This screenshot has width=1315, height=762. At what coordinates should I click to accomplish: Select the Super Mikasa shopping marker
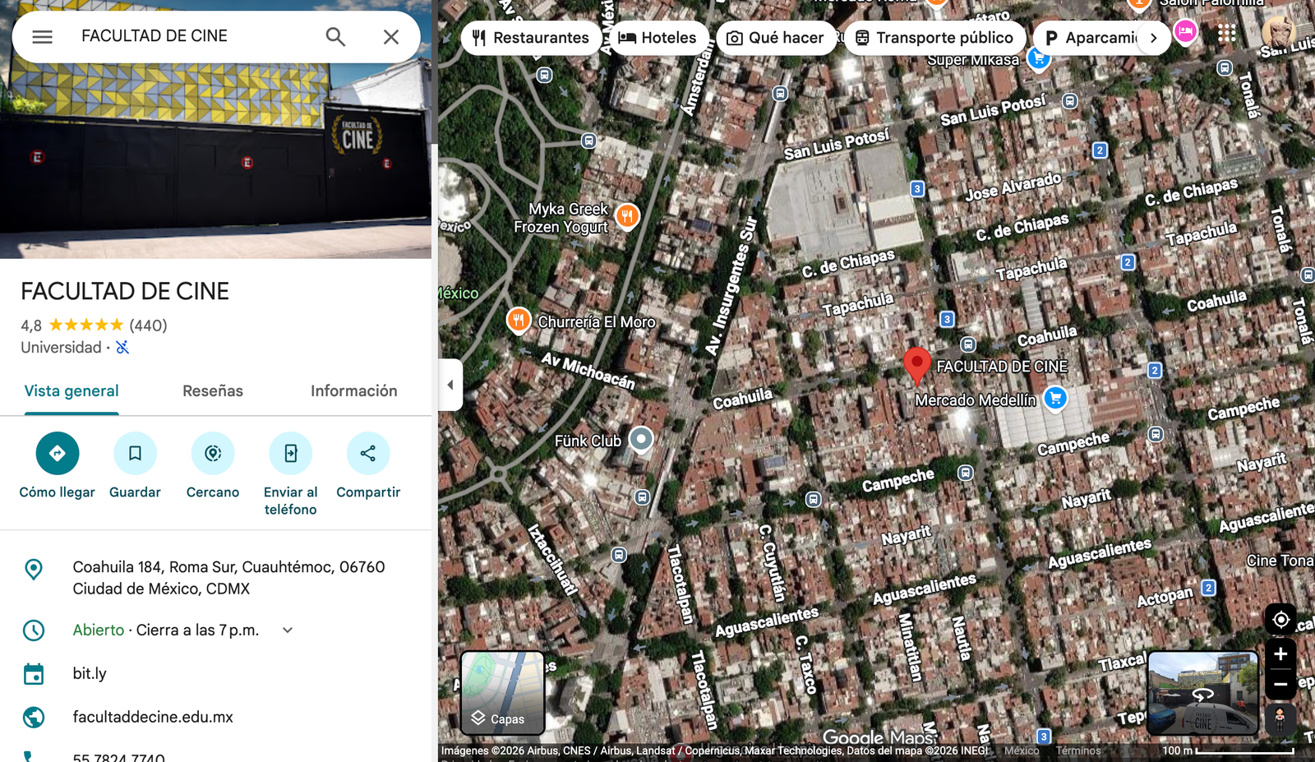(x=1039, y=60)
